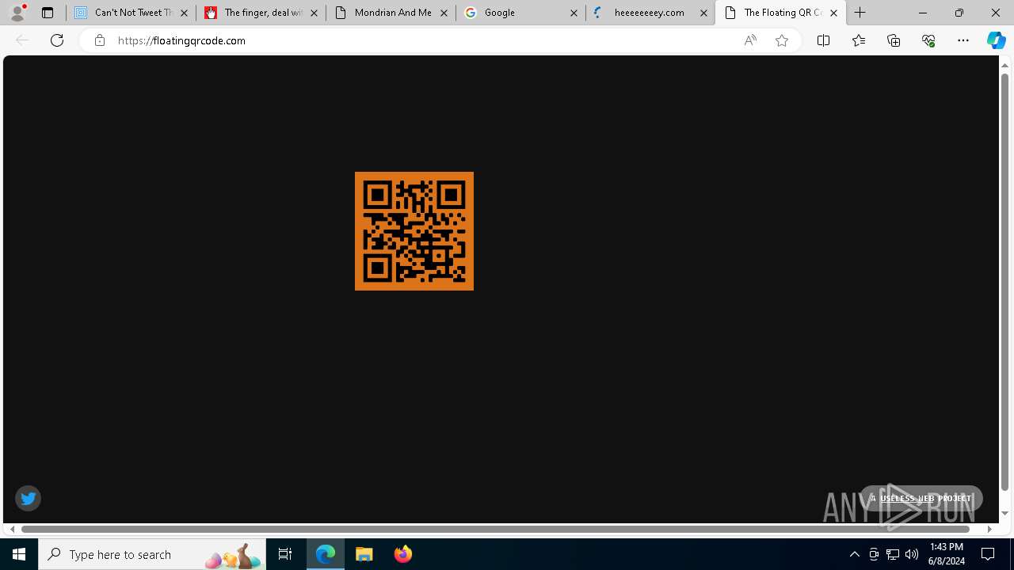Switch to the Can't Not Tweet This tab
This screenshot has width=1014, height=570.
point(132,13)
